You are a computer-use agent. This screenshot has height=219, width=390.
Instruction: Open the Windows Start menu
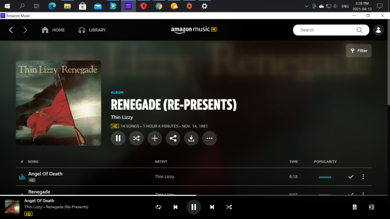[7, 6]
